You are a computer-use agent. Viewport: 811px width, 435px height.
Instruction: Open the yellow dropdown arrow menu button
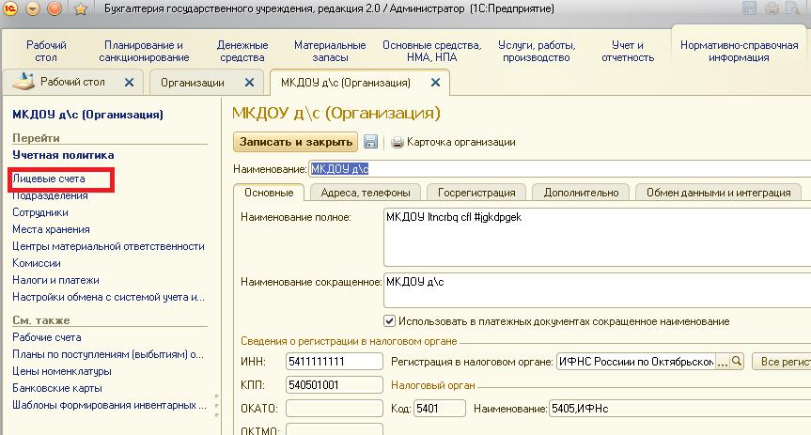click(x=33, y=8)
